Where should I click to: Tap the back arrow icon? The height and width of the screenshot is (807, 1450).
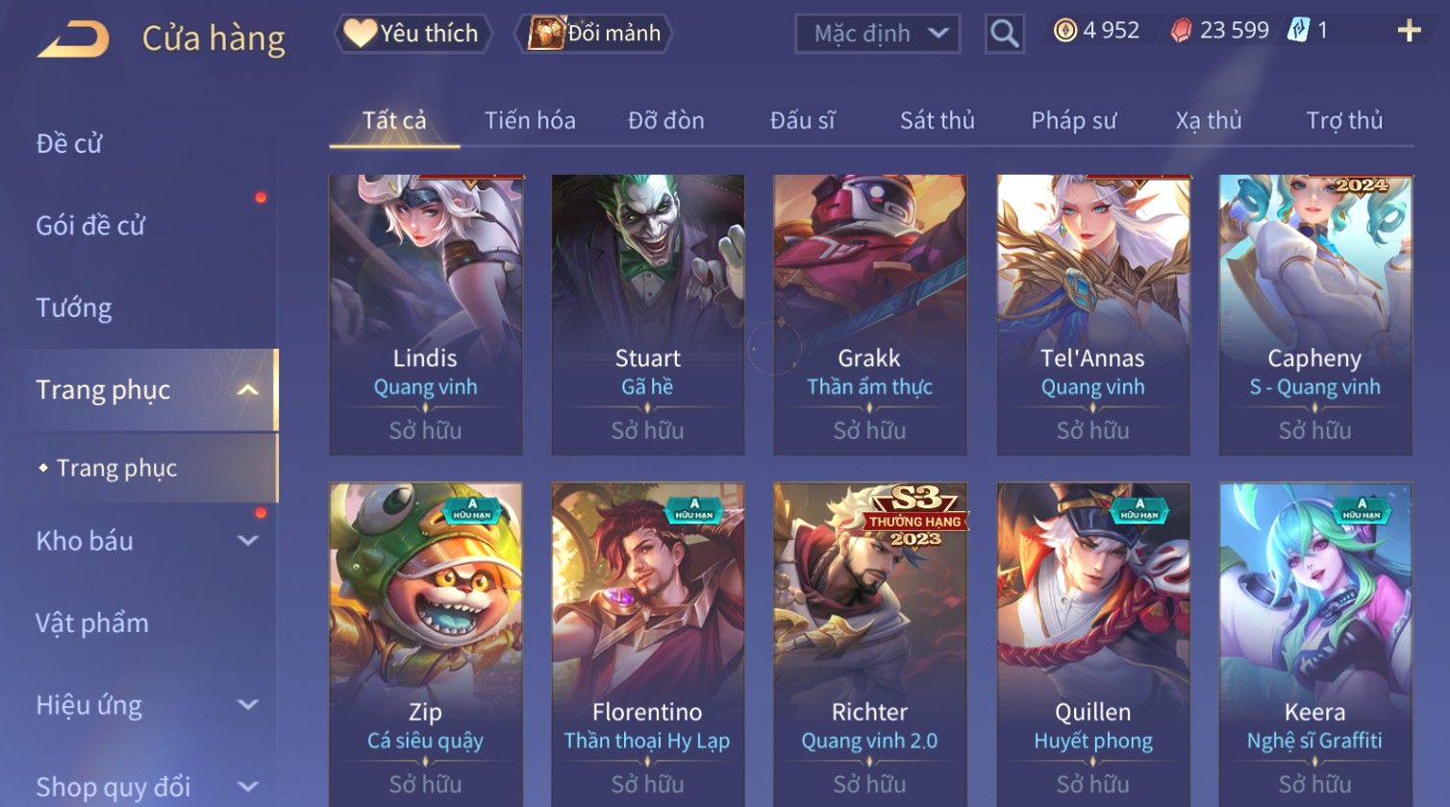pyautogui.click(x=72, y=39)
